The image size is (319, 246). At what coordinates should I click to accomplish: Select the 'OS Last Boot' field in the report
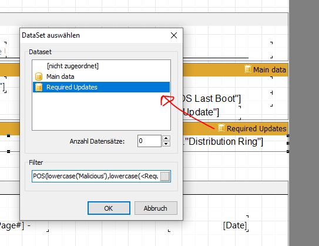pyautogui.click(x=211, y=99)
